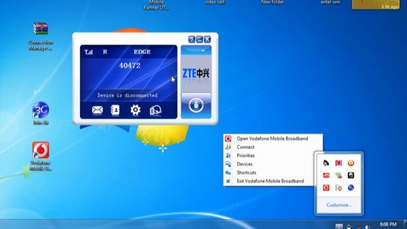The height and width of the screenshot is (229, 407).
Task: Click the 40472 operator code text
Action: tap(130, 66)
